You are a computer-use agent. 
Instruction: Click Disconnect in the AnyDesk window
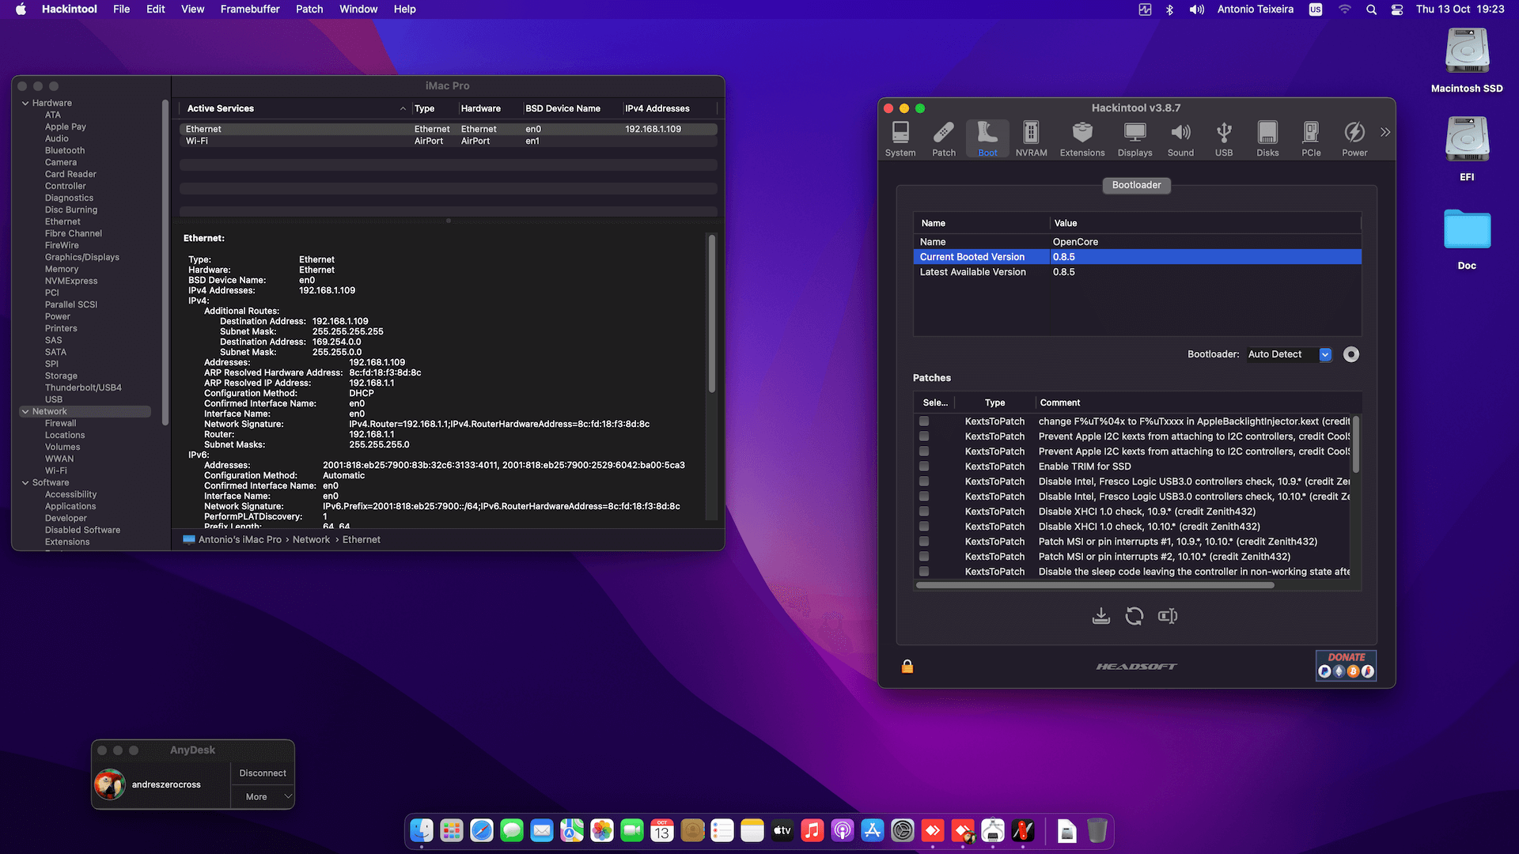(x=261, y=773)
